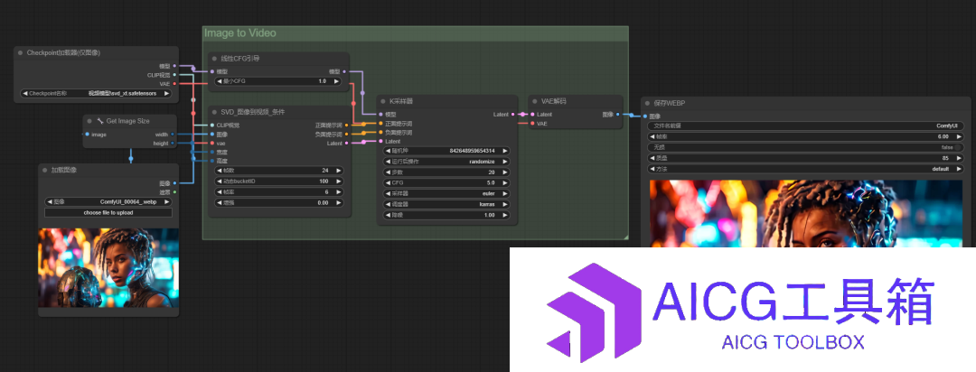Click the wrench icon in Get Image Size title
The width and height of the screenshot is (976, 372).
(100, 121)
